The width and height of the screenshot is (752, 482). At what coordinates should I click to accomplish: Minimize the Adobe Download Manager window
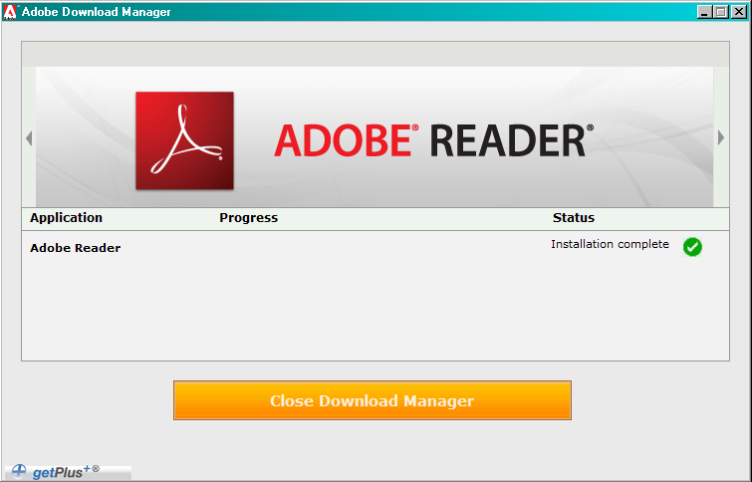click(x=705, y=12)
